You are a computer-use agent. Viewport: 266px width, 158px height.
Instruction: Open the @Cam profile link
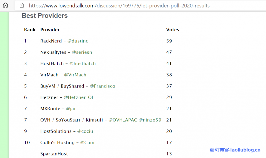click(87, 142)
